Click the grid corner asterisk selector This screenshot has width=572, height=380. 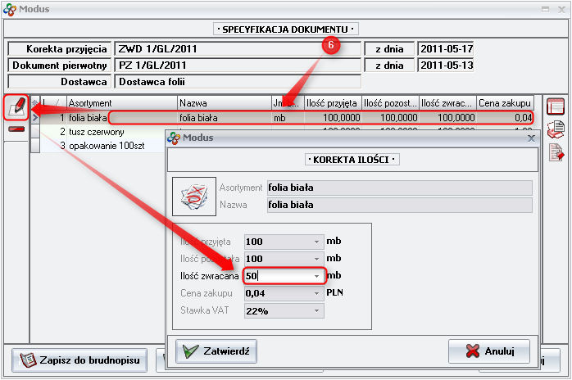pos(35,103)
